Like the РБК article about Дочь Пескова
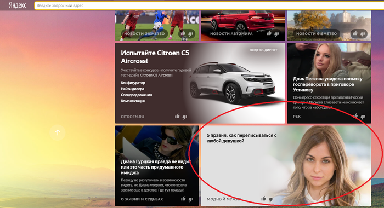Screen dimensions: 384x208 [x=355, y=115]
